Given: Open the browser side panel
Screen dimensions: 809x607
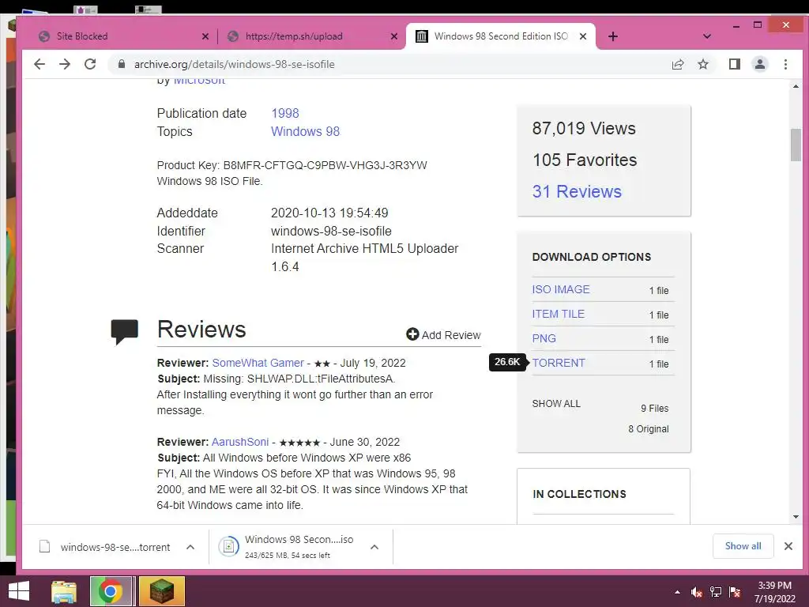Looking at the screenshot, I should pyautogui.click(x=734, y=64).
